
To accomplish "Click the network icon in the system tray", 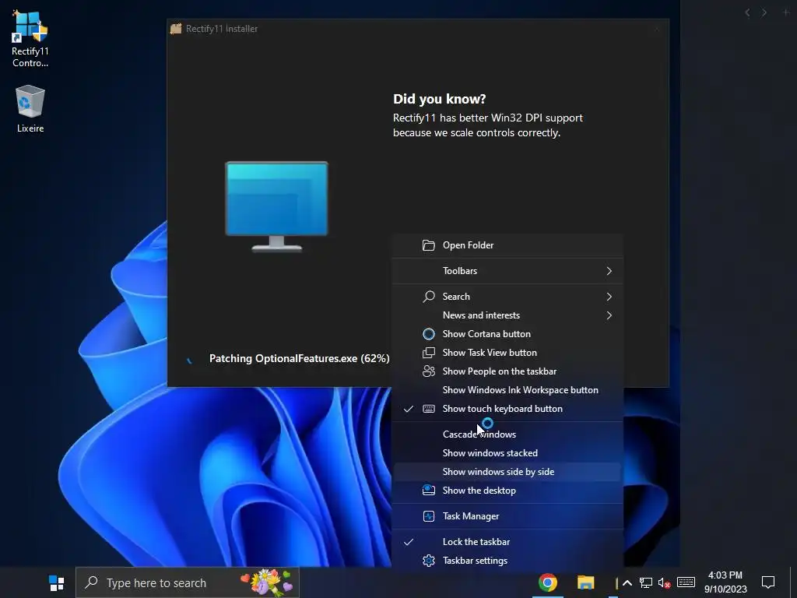I will pos(645,582).
